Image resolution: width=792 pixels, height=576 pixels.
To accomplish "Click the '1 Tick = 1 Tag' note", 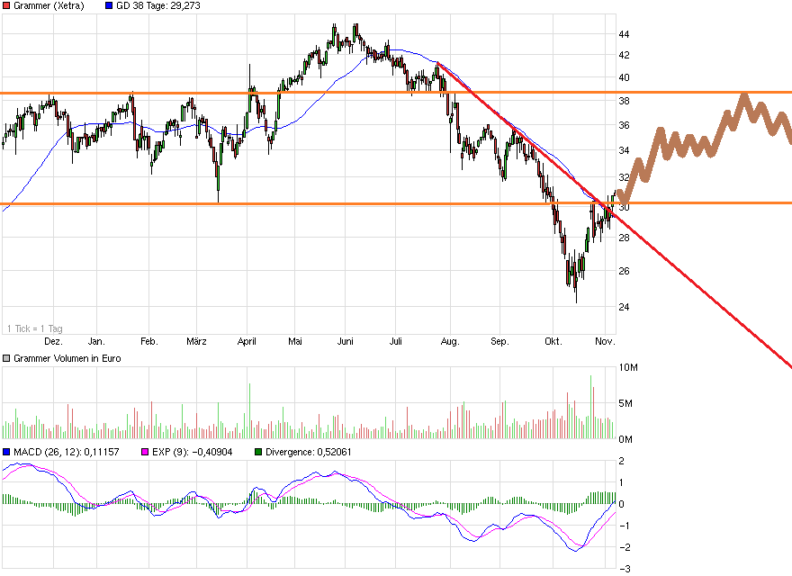I will coord(33,328).
